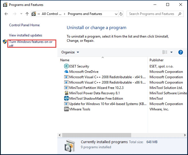Viewport: 188px width, 155px height.
Task: Maximize the Programs and Features window
Action: click(x=168, y=5)
